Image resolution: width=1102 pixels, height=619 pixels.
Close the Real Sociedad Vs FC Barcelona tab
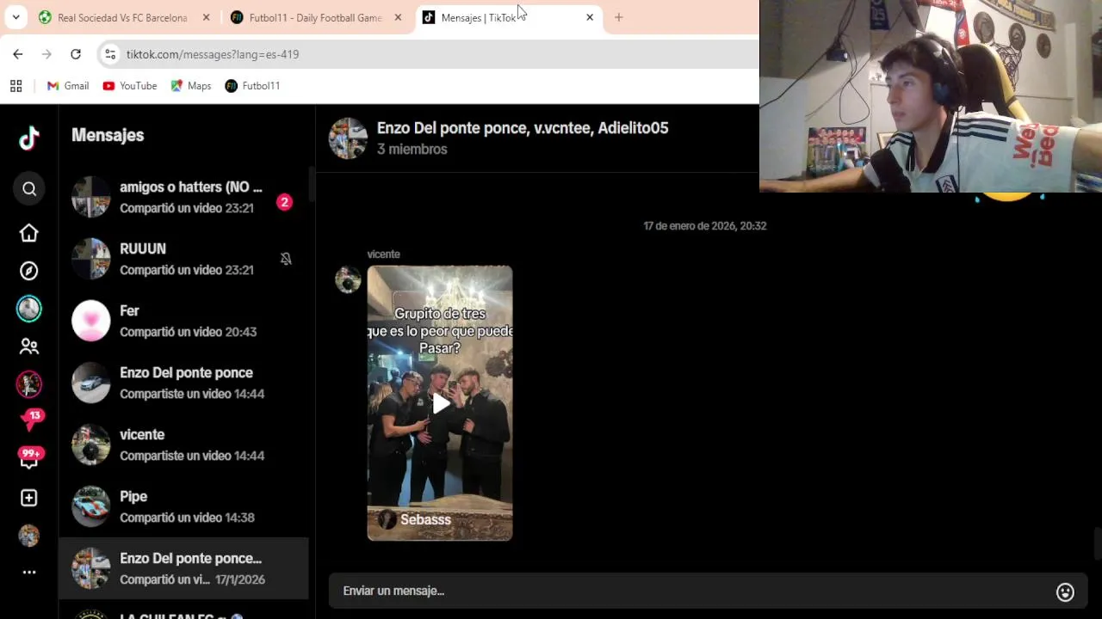point(206,17)
